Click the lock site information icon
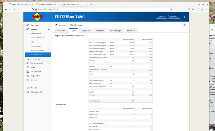Viewport: 215px width, 131px height. [36, 9]
